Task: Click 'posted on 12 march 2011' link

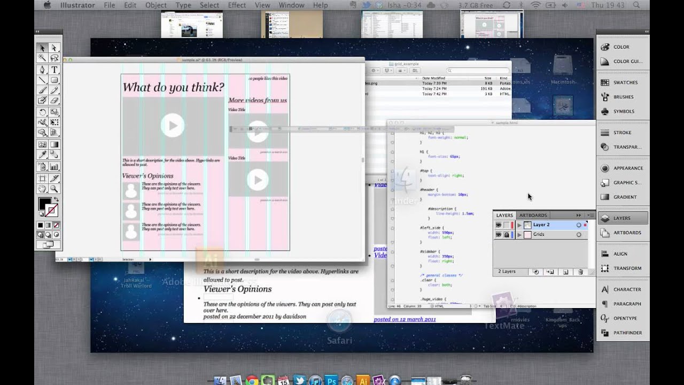Action: (x=405, y=319)
